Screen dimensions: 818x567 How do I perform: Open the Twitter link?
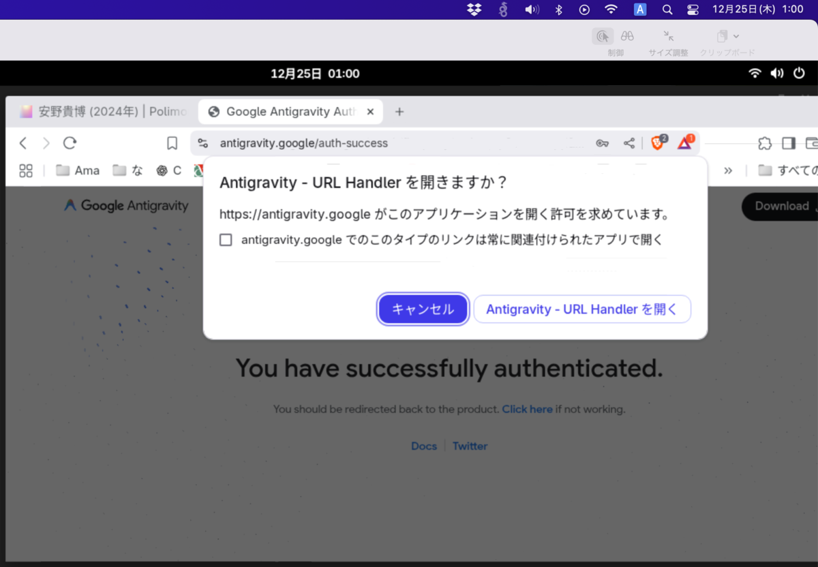point(470,446)
